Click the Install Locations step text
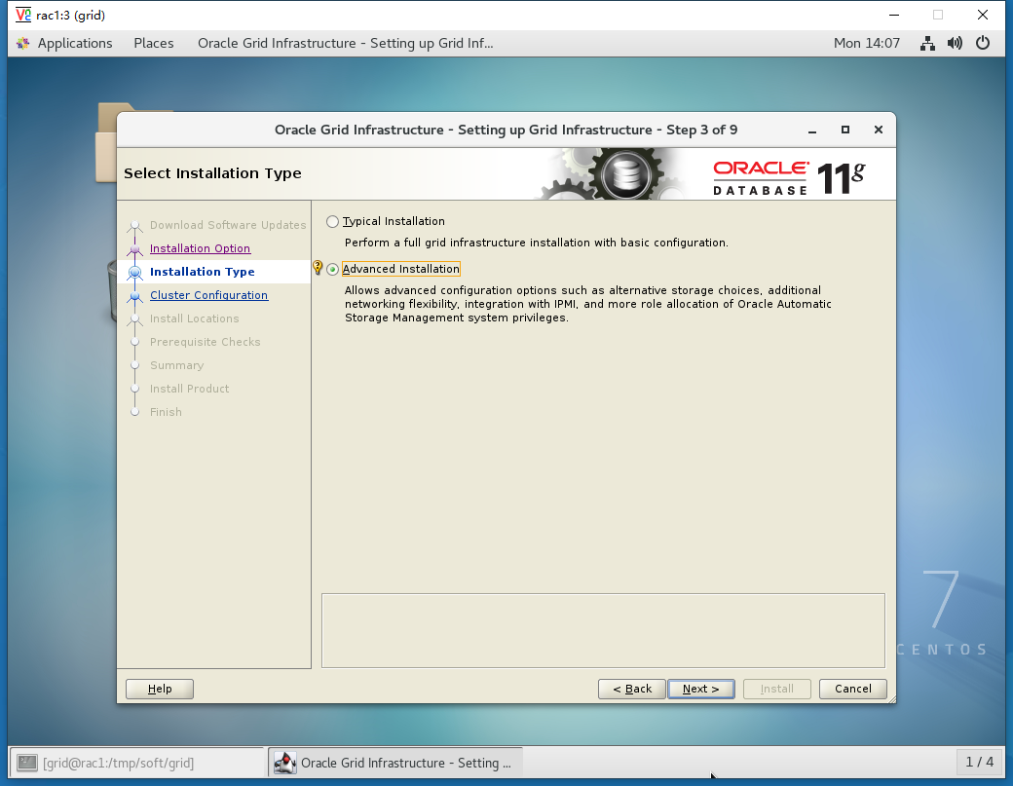The height and width of the screenshot is (786, 1013). click(x=195, y=319)
